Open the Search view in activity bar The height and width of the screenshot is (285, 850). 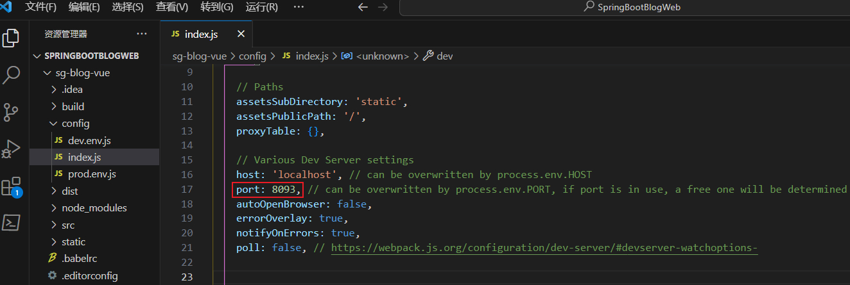point(11,75)
